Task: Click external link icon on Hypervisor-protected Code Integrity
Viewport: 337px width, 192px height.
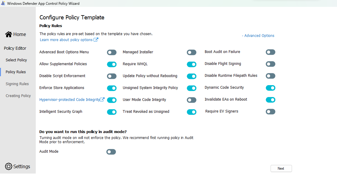Action: coord(102,99)
